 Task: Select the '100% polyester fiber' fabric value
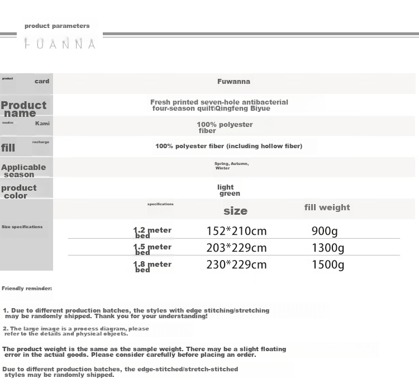(225, 127)
